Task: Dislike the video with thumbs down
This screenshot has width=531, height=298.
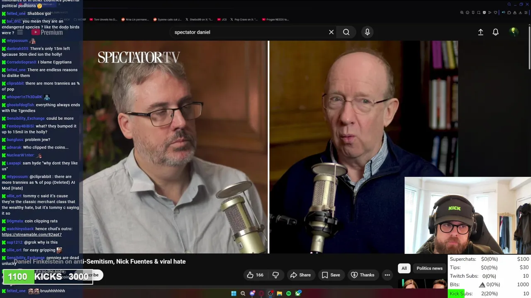Action: pos(275,275)
